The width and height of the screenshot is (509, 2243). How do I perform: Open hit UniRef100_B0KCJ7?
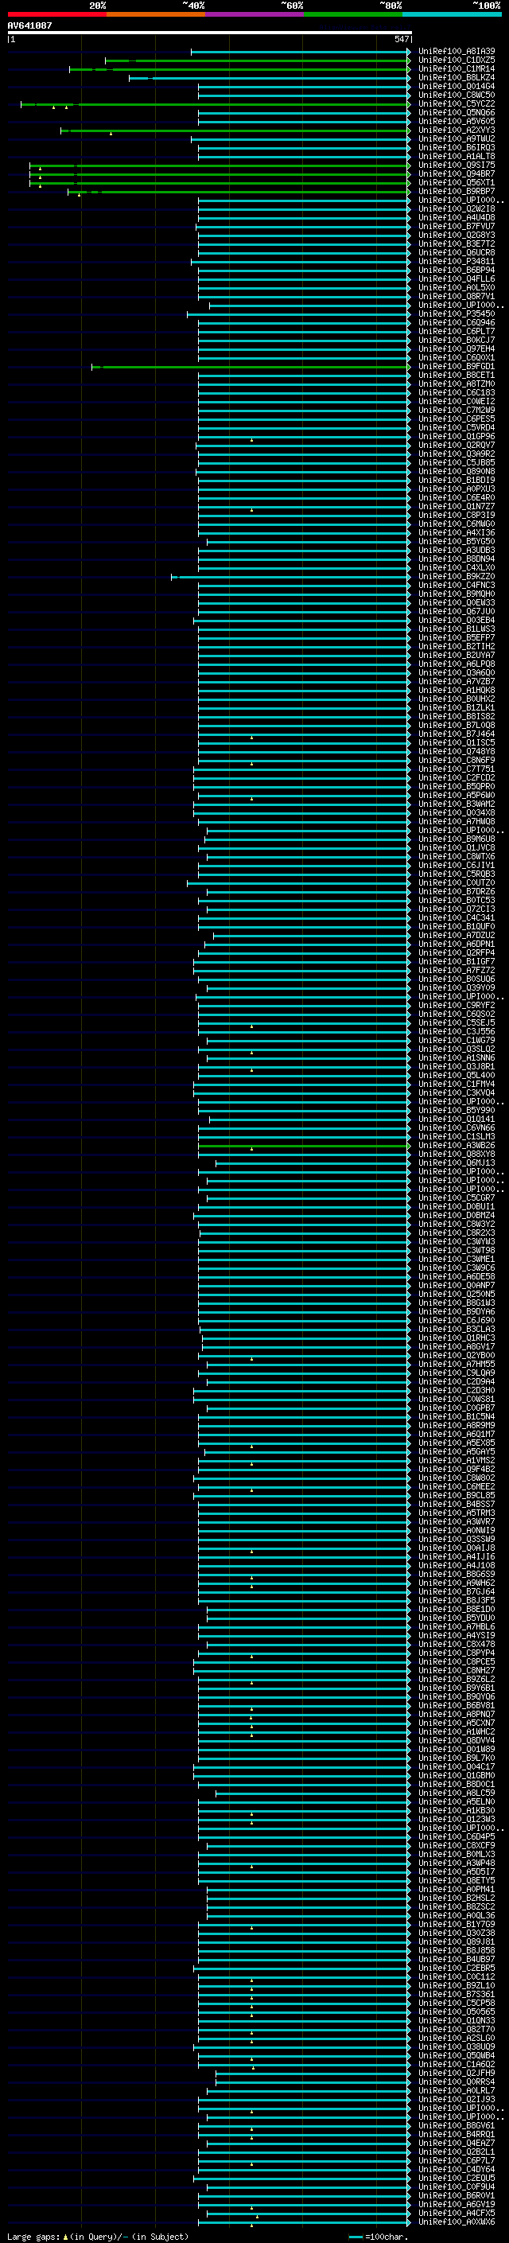point(456,341)
